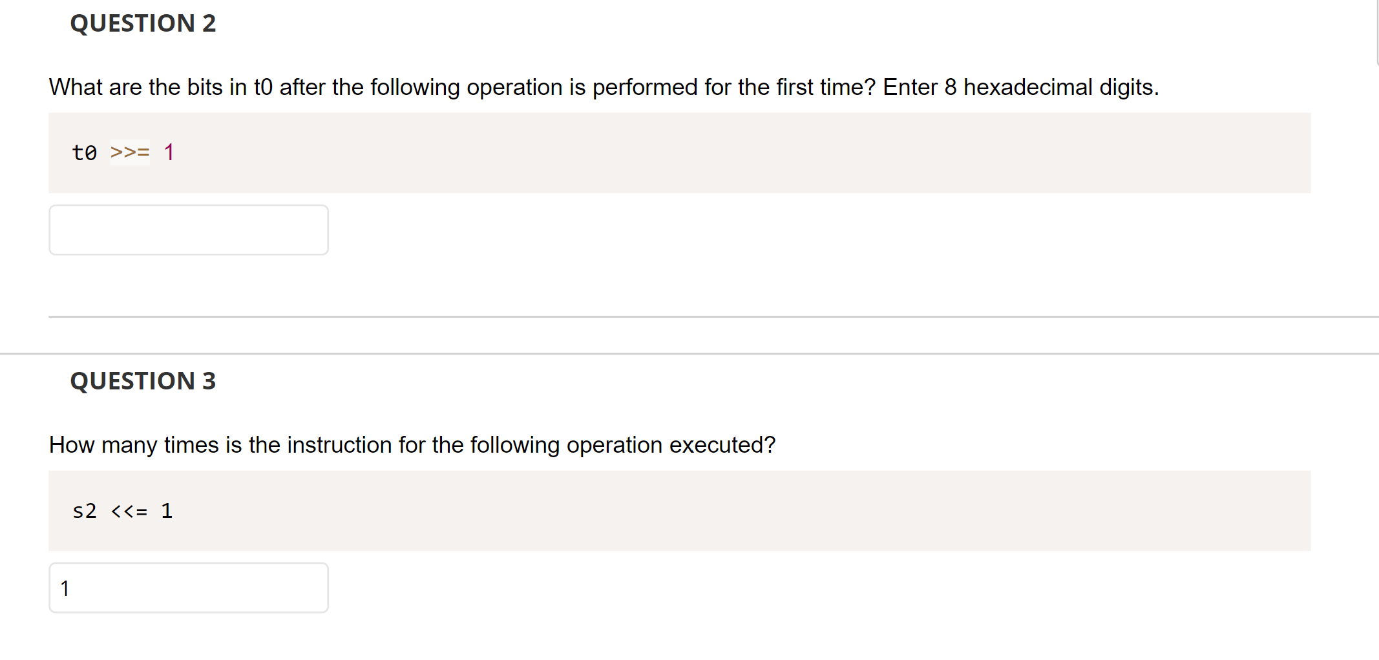Click the '1' operand in Question 3 code

[167, 511]
